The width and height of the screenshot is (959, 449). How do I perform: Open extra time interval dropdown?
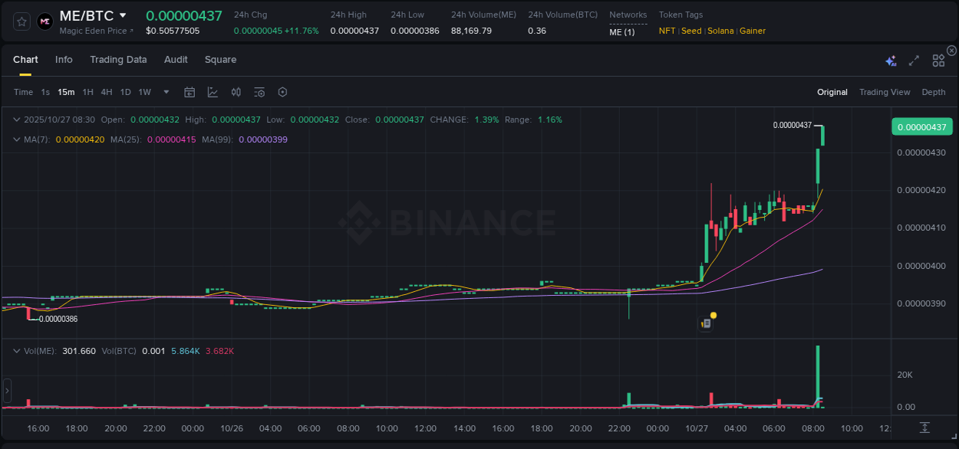click(165, 92)
